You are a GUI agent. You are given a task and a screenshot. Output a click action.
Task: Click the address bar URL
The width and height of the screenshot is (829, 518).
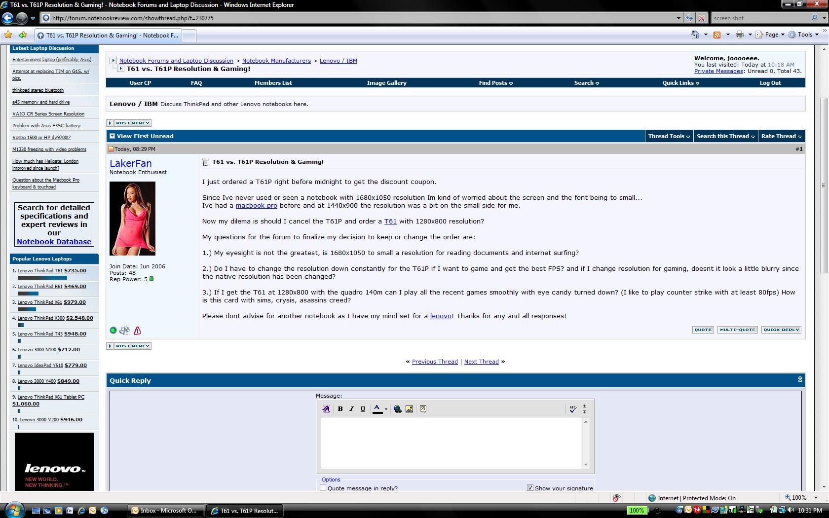coord(133,18)
